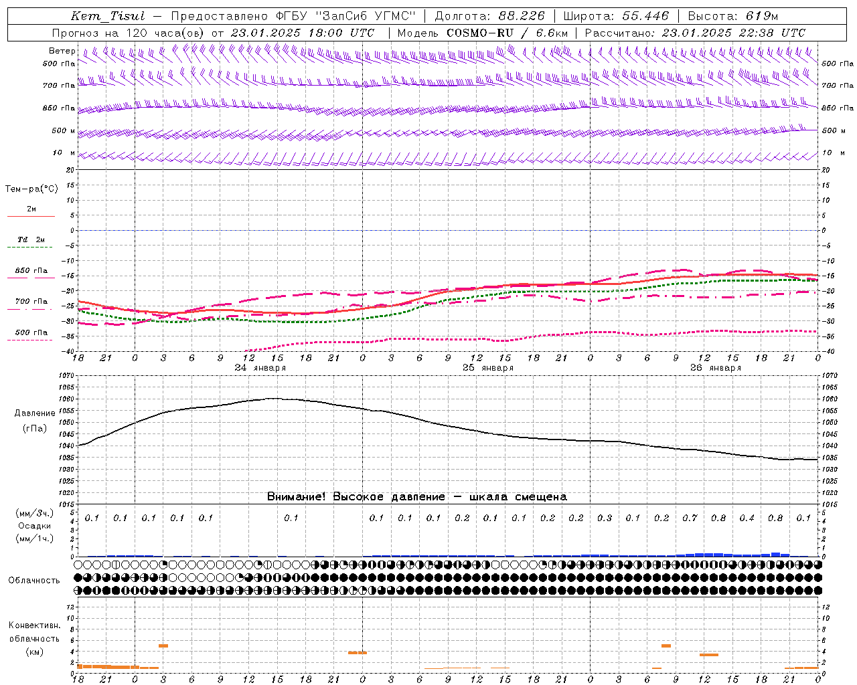Screen dimensions: 857x685
Task: Click the Тем-ра(°C) axis title
Action: coord(31,189)
